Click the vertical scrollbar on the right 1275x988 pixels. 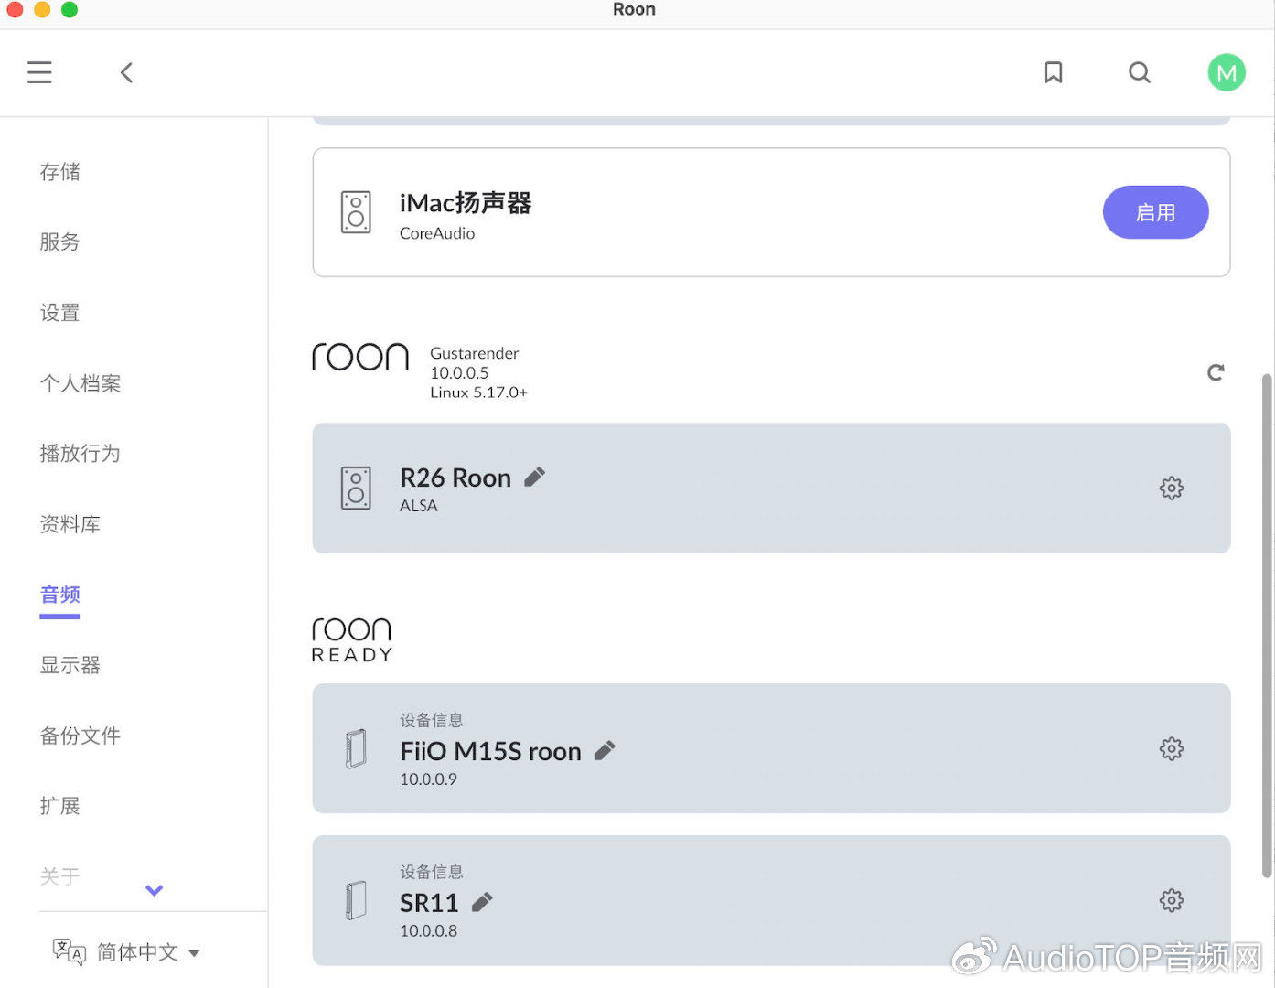1267,622
